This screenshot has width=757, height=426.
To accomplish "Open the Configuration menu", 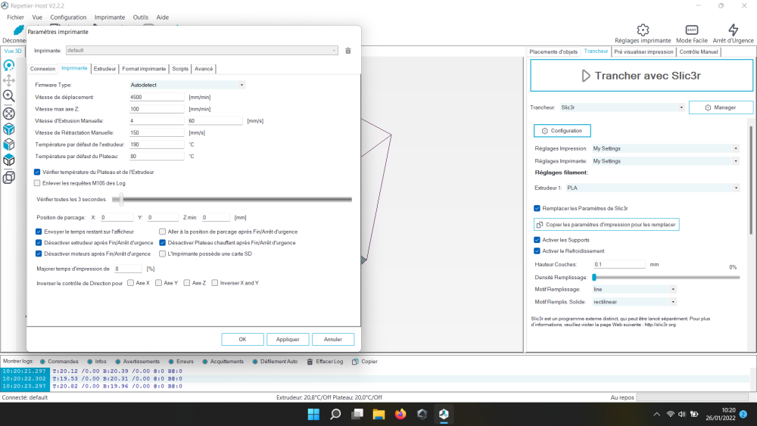I will 68,17.
